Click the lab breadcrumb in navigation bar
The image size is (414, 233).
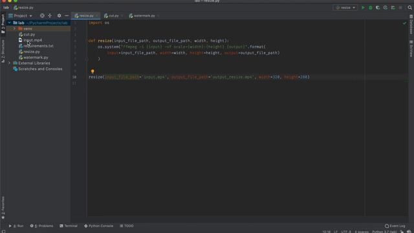[6, 8]
